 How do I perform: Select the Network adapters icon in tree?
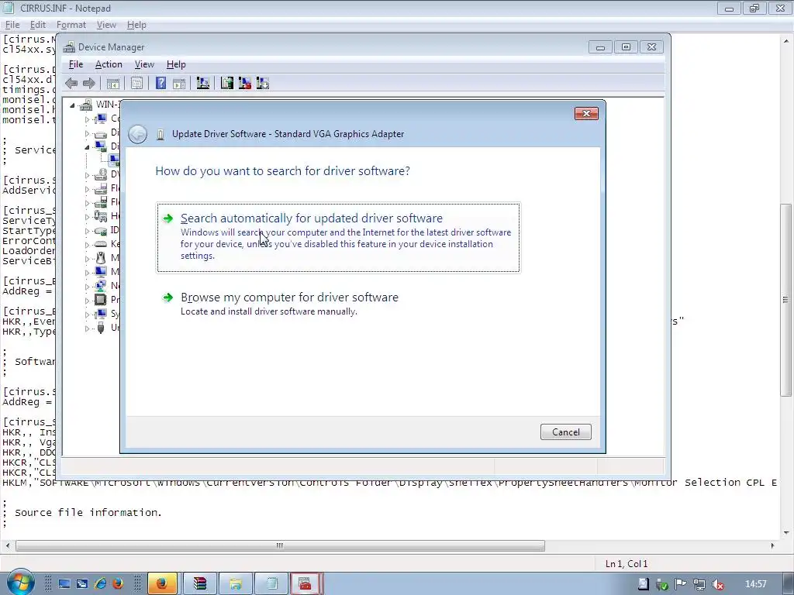(x=101, y=286)
